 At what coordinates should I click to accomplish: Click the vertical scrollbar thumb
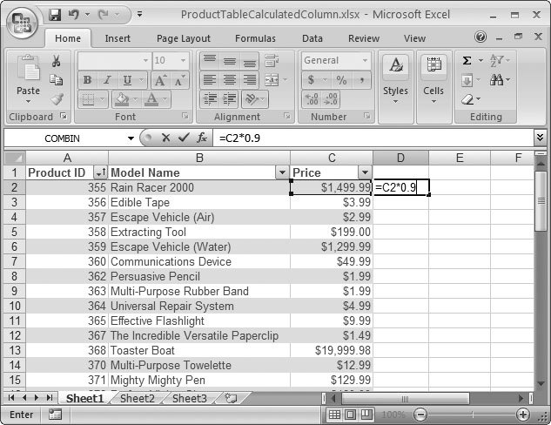(x=541, y=201)
